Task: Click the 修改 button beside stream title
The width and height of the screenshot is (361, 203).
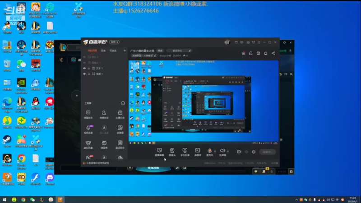Action: click(160, 51)
